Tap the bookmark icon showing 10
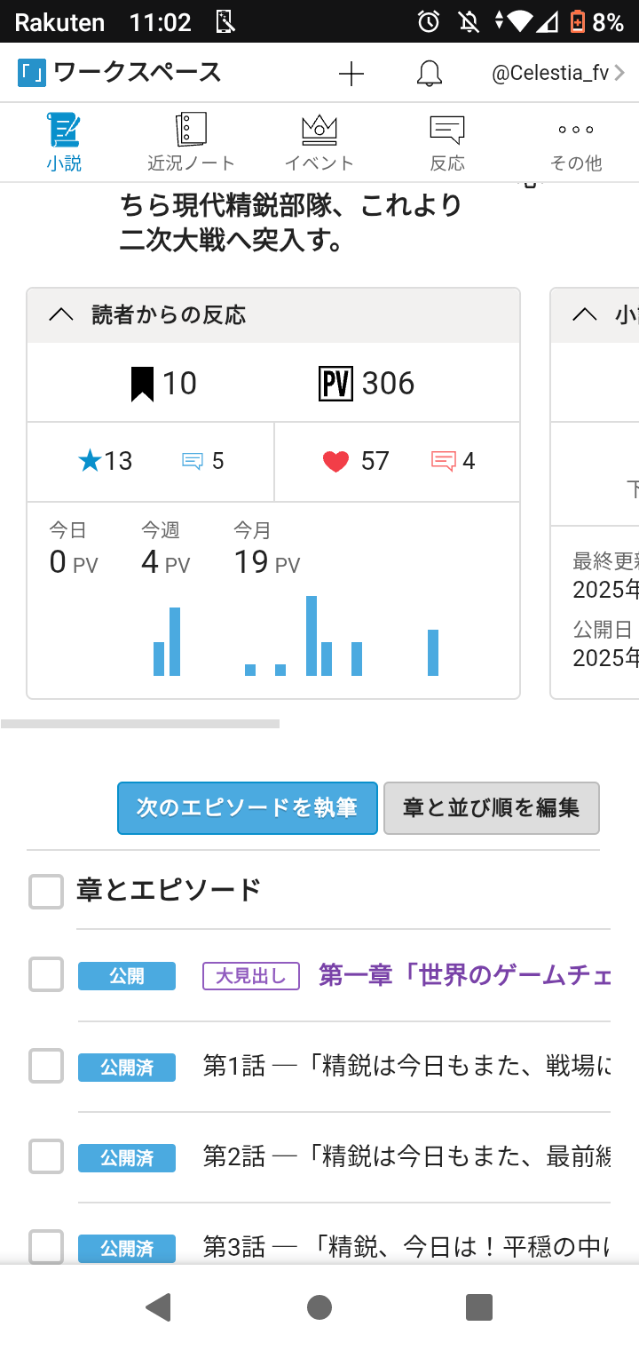Screen dimensions: 639x1350 [142, 384]
